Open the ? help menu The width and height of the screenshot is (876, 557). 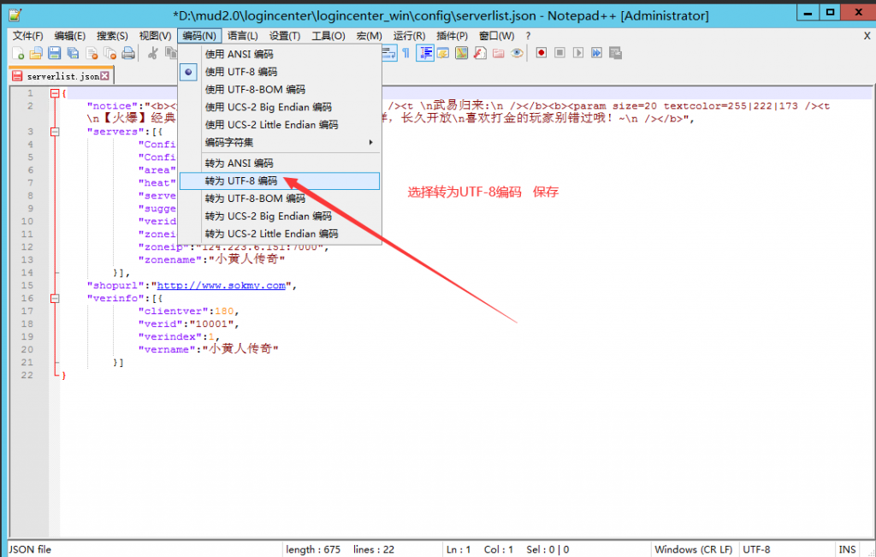point(528,36)
